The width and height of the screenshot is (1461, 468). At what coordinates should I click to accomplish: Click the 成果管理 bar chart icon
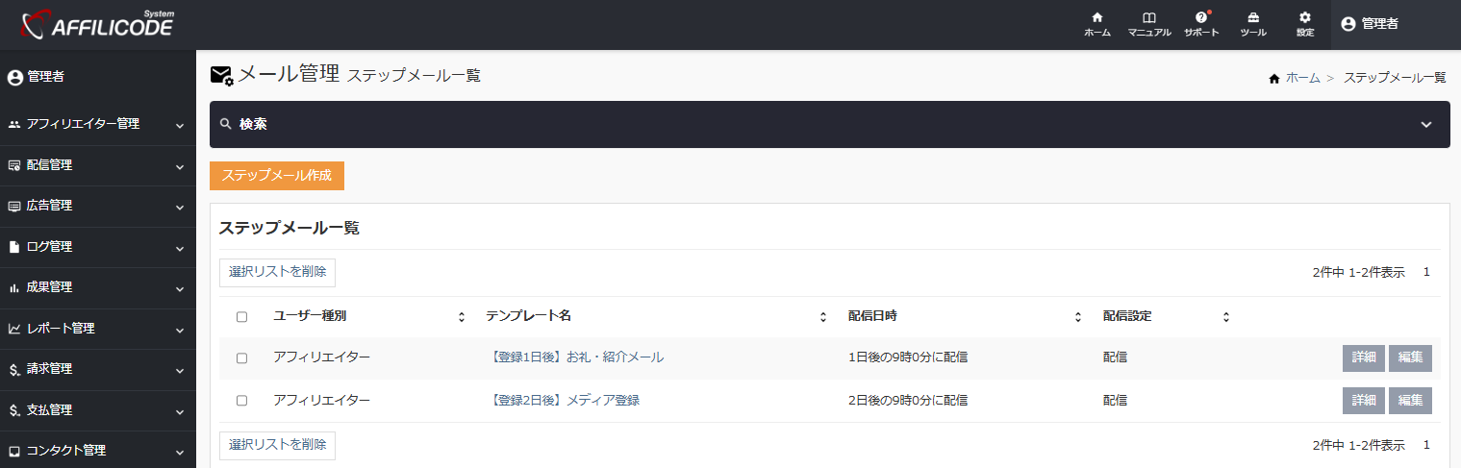coord(14,287)
